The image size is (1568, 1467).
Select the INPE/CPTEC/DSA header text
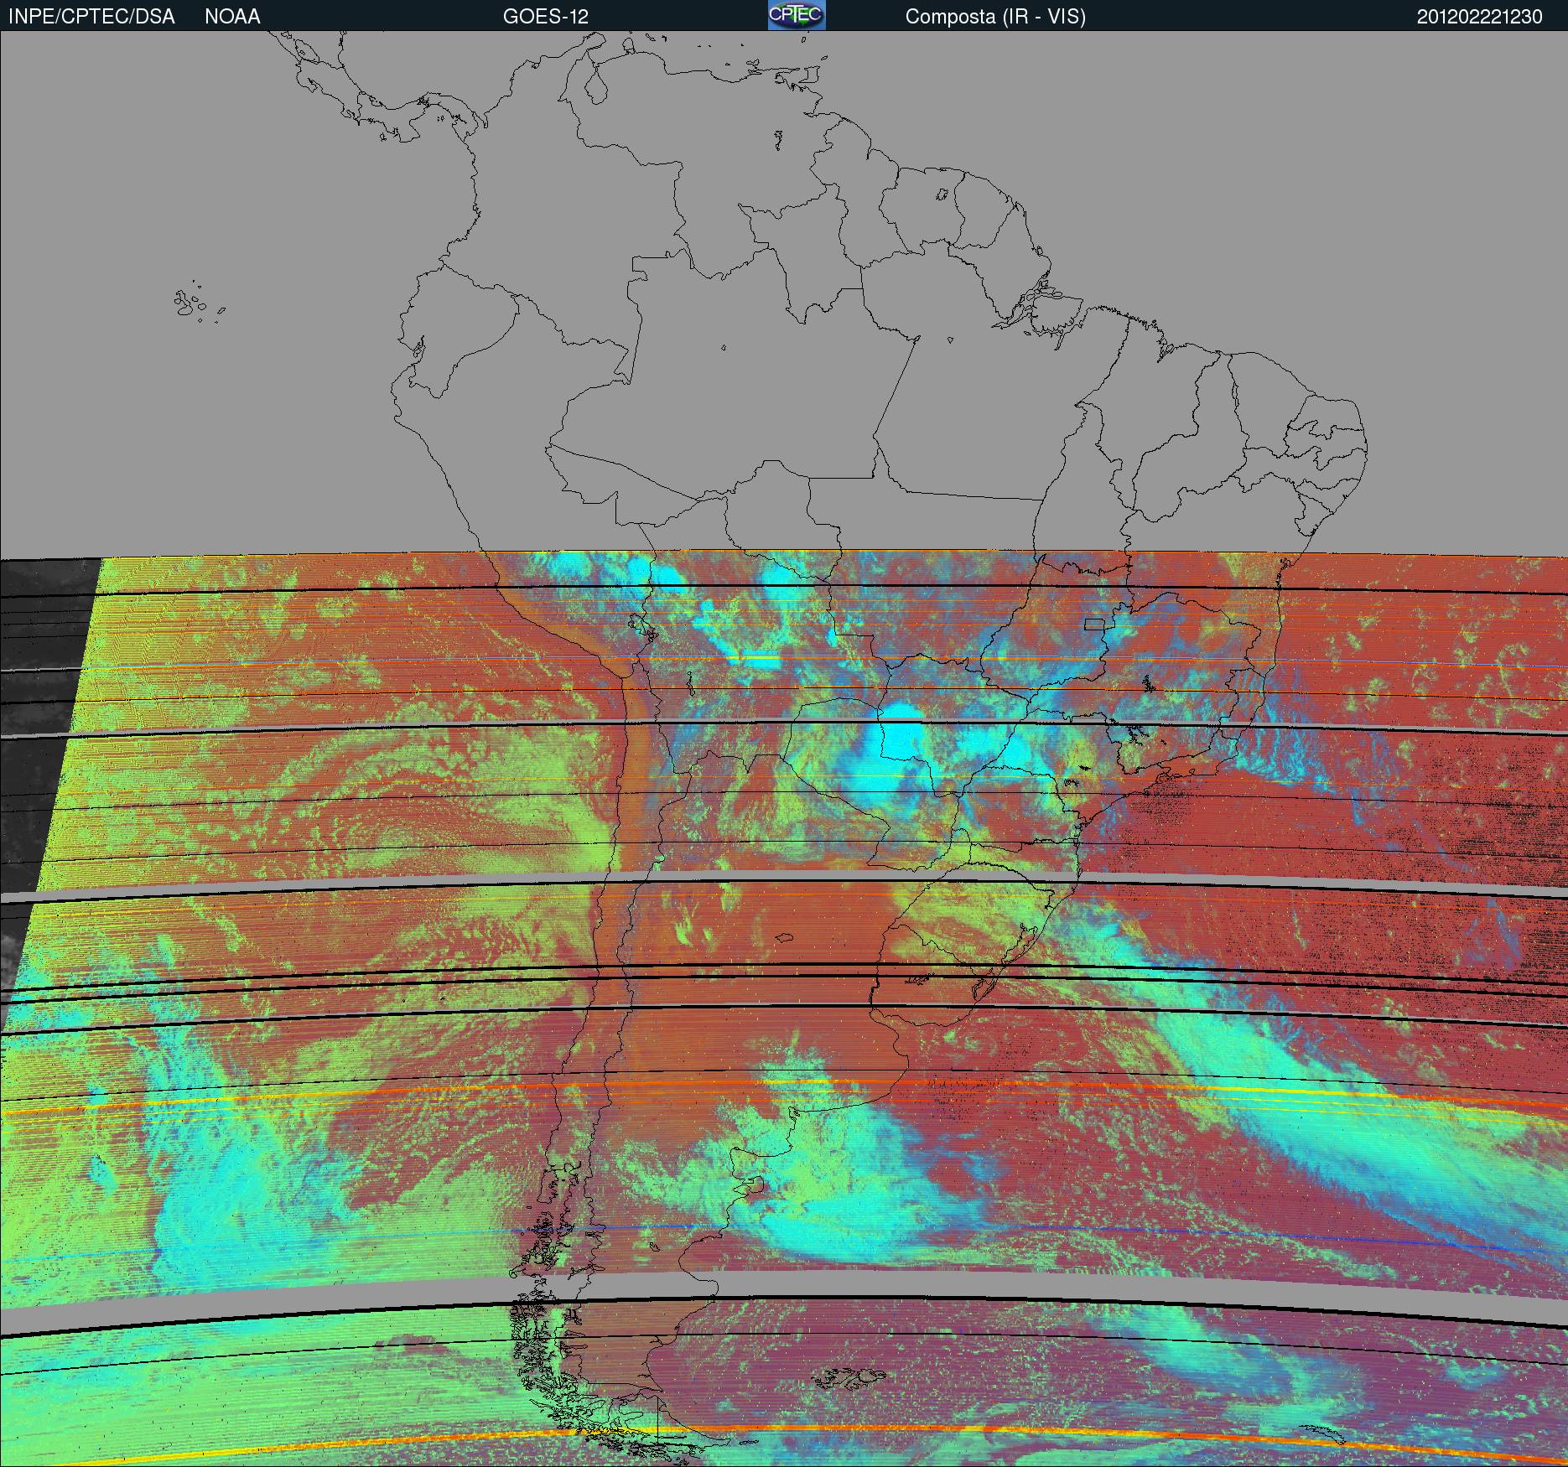pos(91,17)
